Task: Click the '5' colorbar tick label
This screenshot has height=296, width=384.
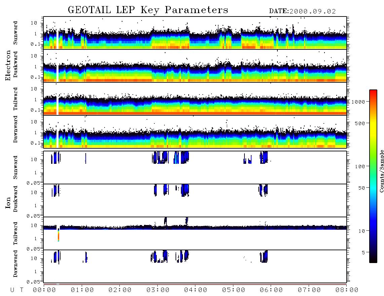Action: (363, 252)
